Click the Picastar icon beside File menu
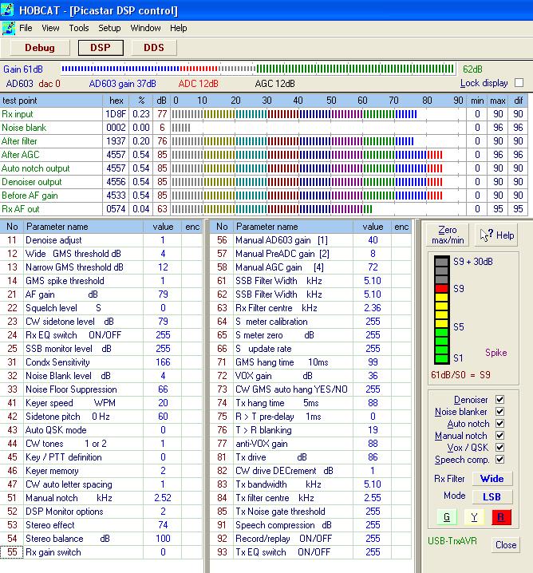Screen dimensions: 533x573 tap(8, 28)
